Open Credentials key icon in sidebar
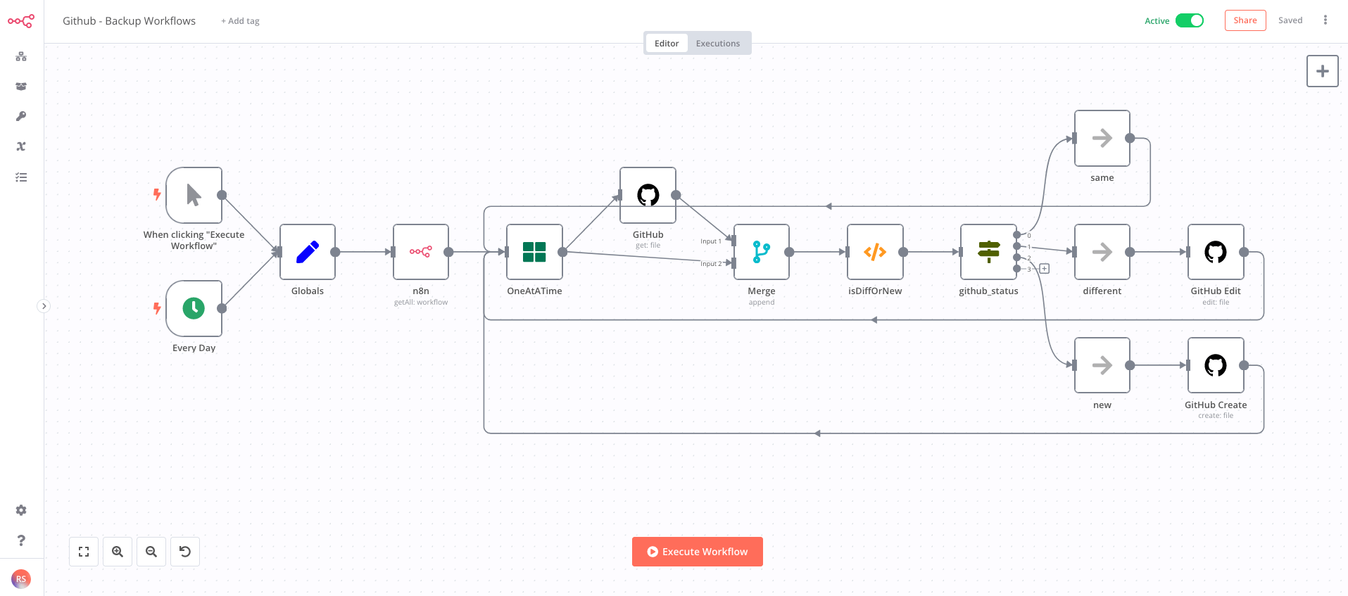The image size is (1348, 596). click(21, 116)
